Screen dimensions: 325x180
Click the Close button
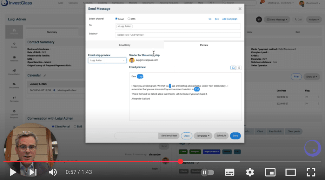tap(187, 136)
